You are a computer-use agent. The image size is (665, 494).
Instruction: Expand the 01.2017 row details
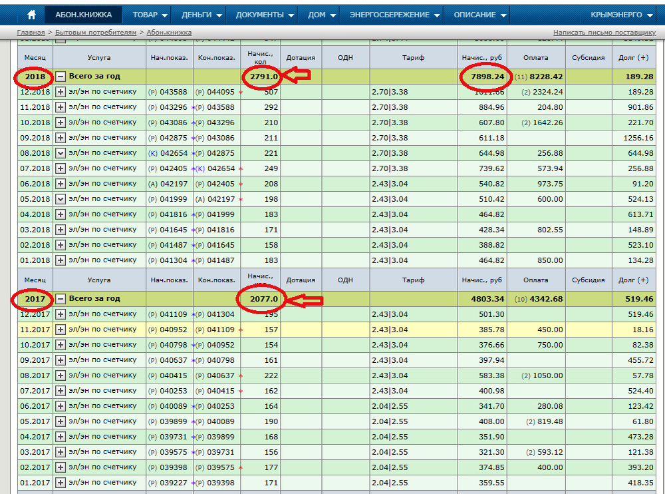61,483
